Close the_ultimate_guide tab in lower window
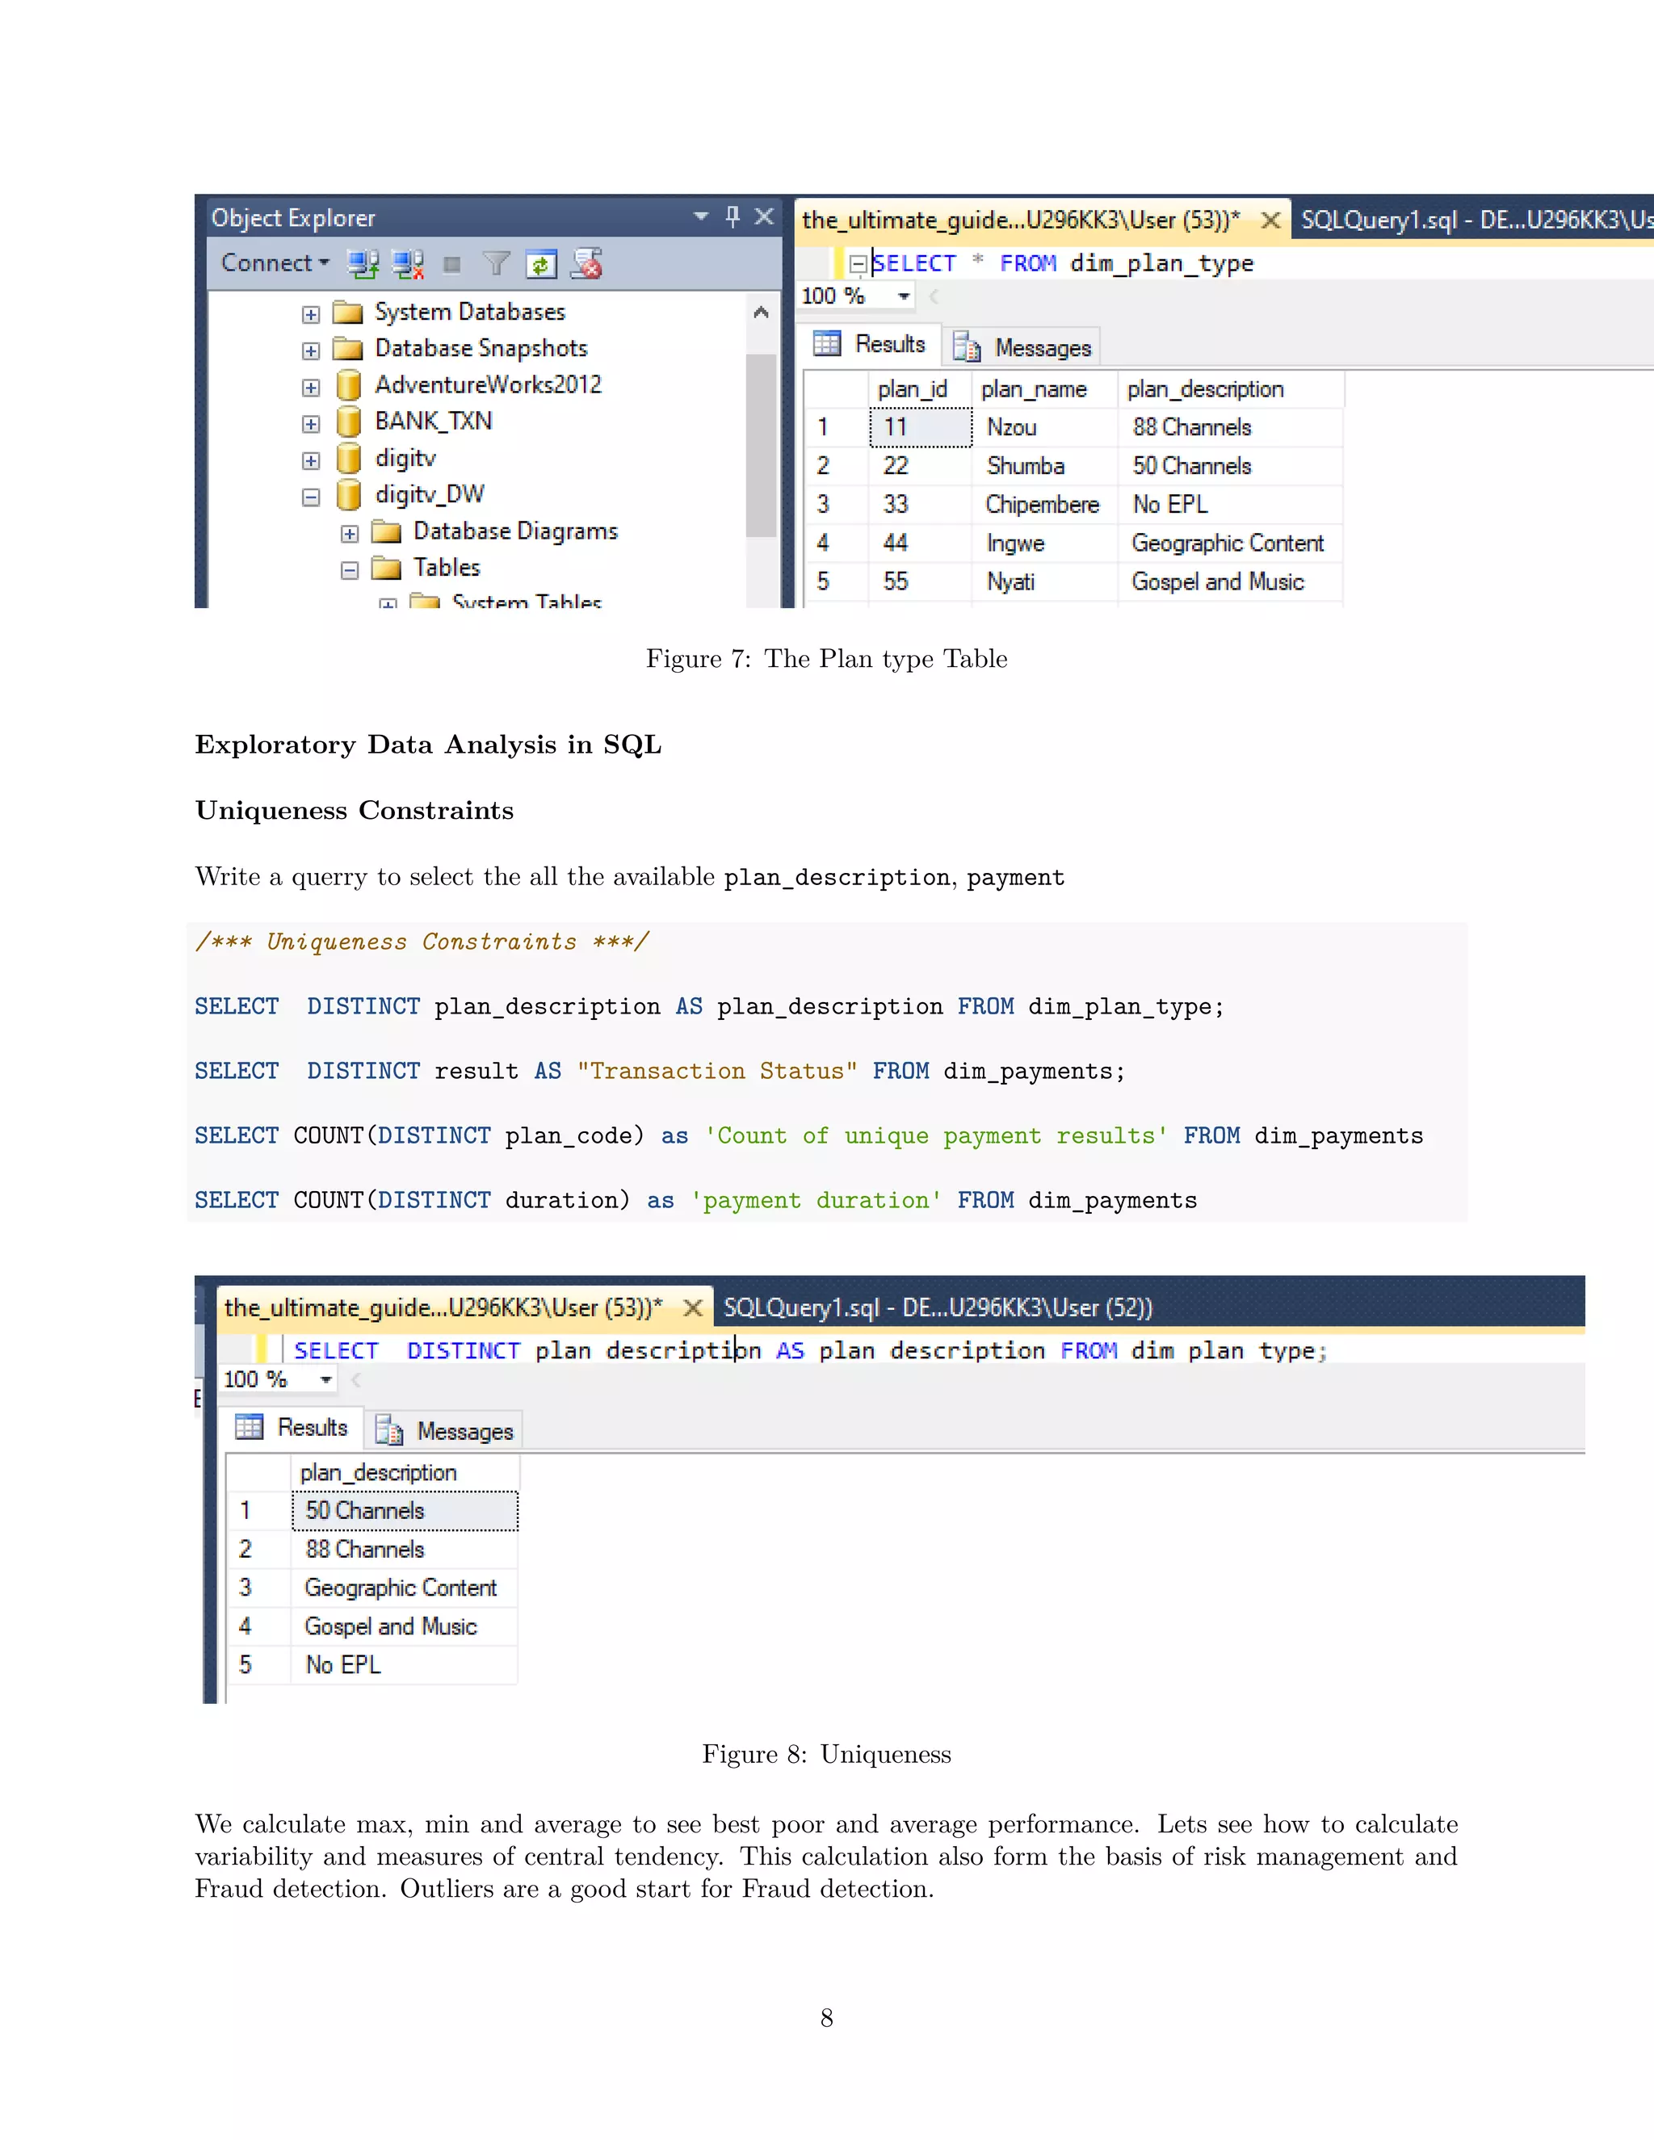1654x2140 pixels. [x=693, y=1308]
